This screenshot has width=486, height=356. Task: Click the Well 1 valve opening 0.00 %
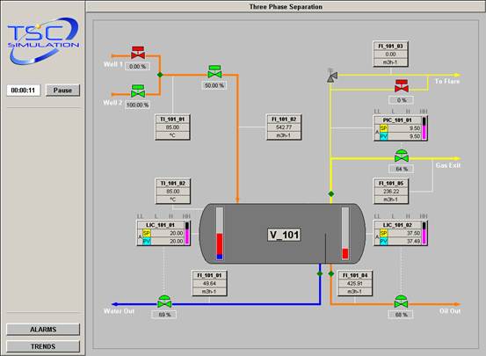[138, 66]
